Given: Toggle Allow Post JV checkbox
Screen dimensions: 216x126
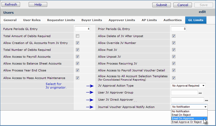Looking at the screenshot, I should (x=174, y=50).
